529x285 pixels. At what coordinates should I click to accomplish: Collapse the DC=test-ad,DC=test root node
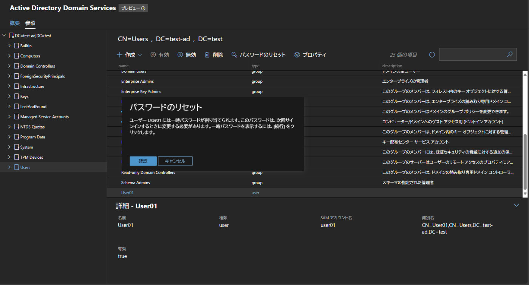[4, 36]
